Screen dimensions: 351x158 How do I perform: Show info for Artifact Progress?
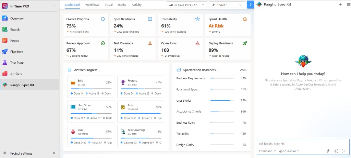100,70
